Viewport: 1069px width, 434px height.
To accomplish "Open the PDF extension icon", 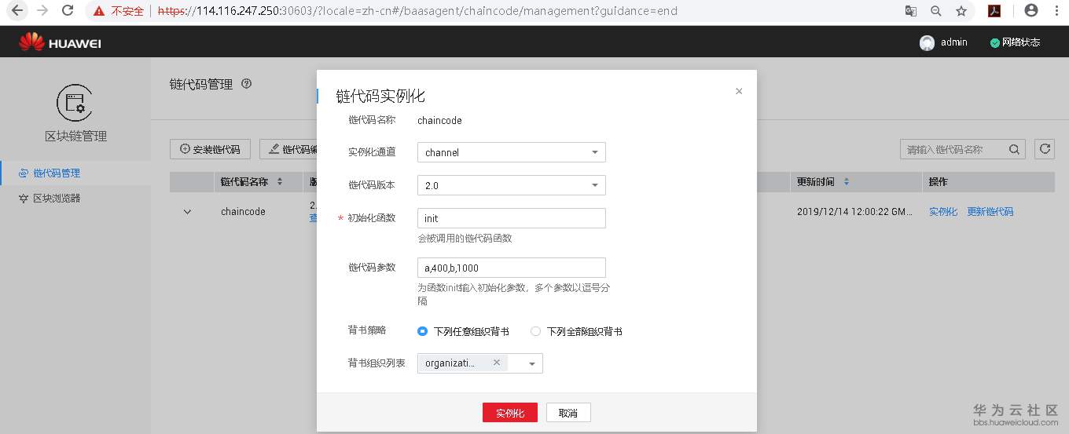I will point(994,11).
